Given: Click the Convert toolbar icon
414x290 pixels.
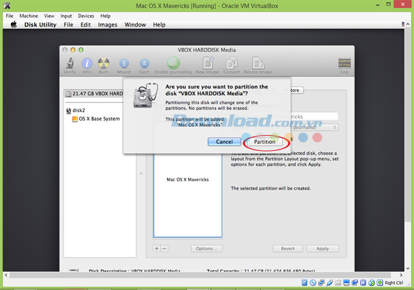Looking at the screenshot, I should (232, 63).
